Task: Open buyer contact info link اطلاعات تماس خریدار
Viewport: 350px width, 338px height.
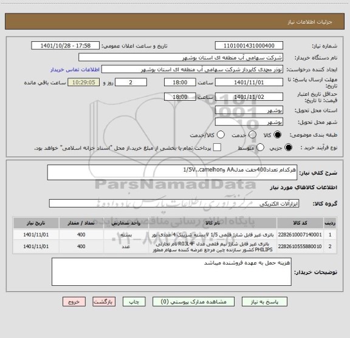Action: [75, 70]
